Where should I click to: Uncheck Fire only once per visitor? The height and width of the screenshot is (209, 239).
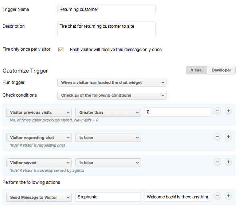61,50
